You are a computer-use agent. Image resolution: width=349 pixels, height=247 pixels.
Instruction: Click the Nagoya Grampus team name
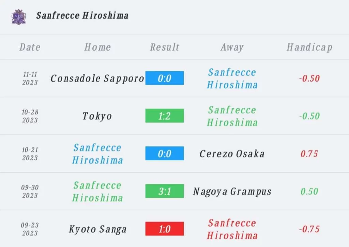click(232, 192)
